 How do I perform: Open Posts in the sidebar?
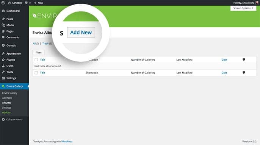9,19
